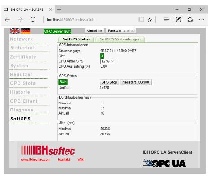
Task: Switch language to English via UK flag
Action: 15,31
